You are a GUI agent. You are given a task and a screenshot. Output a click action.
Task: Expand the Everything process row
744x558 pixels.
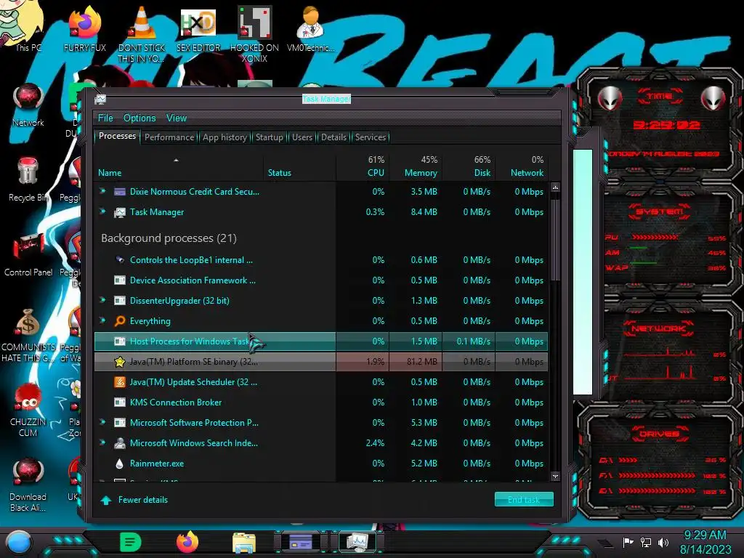(x=102, y=320)
